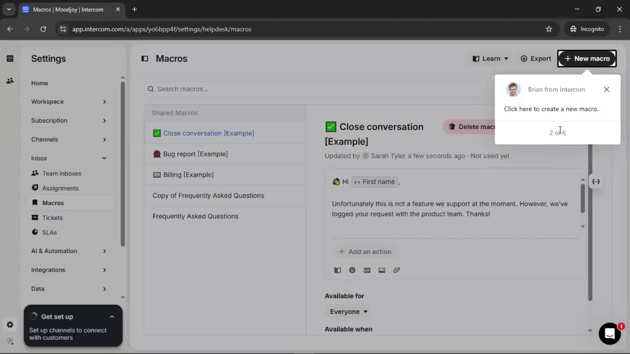Viewport: 630px width, 354px height.
Task: Insert a GIF in the macro editor
Action: pos(367,270)
